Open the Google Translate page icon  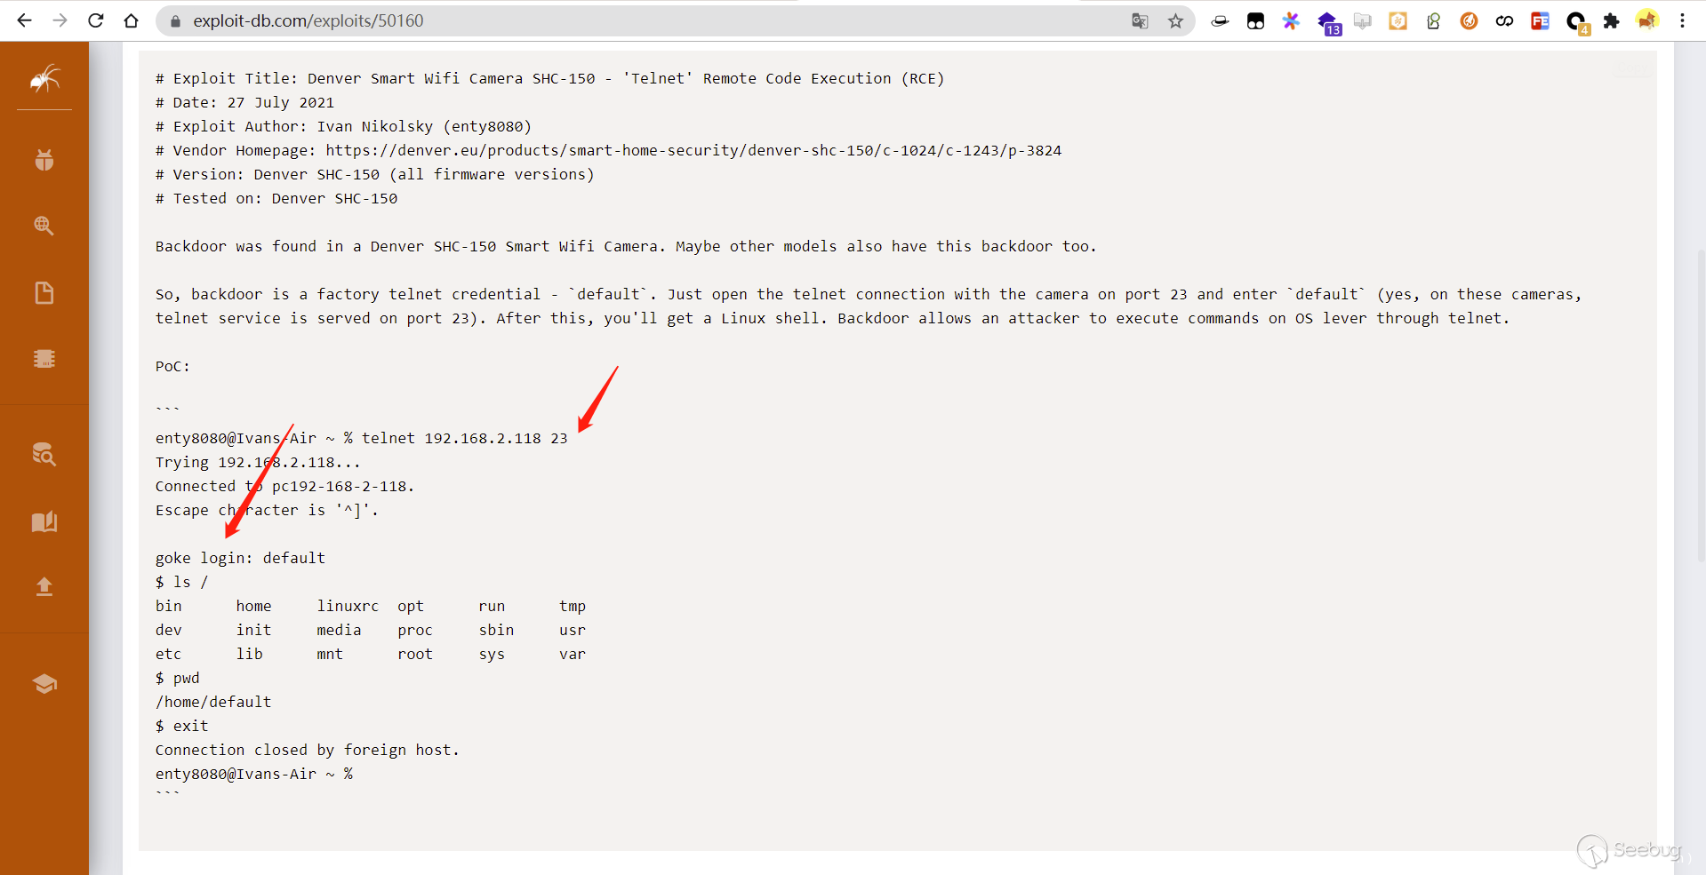pos(1140,20)
